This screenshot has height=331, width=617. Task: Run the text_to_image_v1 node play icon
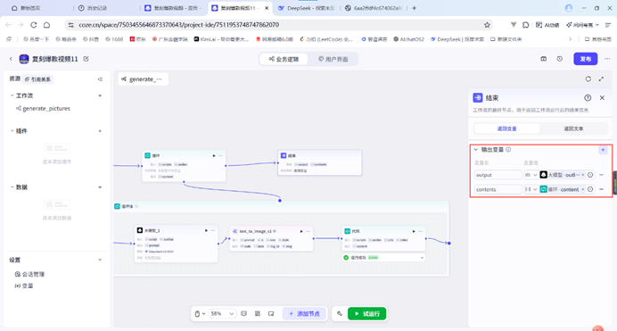301,231
